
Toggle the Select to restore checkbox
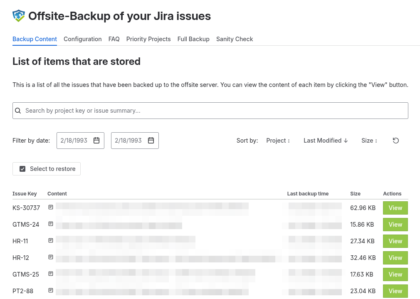point(22,169)
